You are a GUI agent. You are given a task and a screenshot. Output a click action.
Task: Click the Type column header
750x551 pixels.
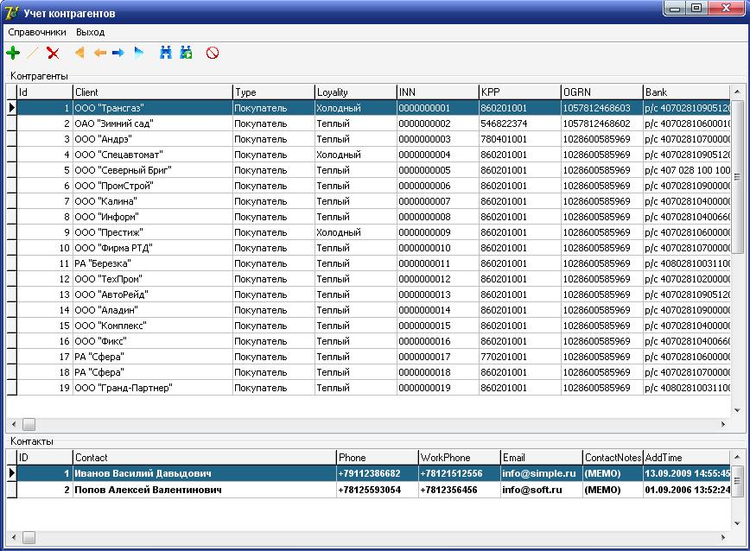pos(274,92)
